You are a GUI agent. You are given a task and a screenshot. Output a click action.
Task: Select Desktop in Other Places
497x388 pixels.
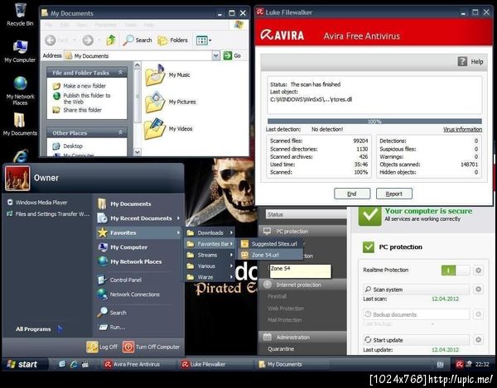point(73,146)
